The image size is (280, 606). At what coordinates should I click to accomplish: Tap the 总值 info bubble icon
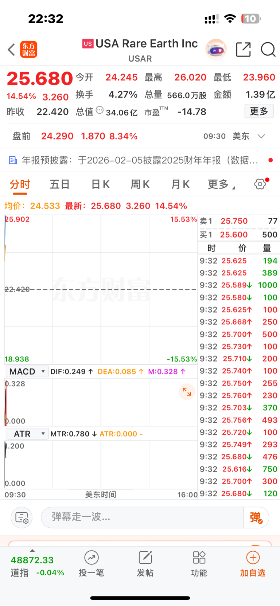(100, 110)
